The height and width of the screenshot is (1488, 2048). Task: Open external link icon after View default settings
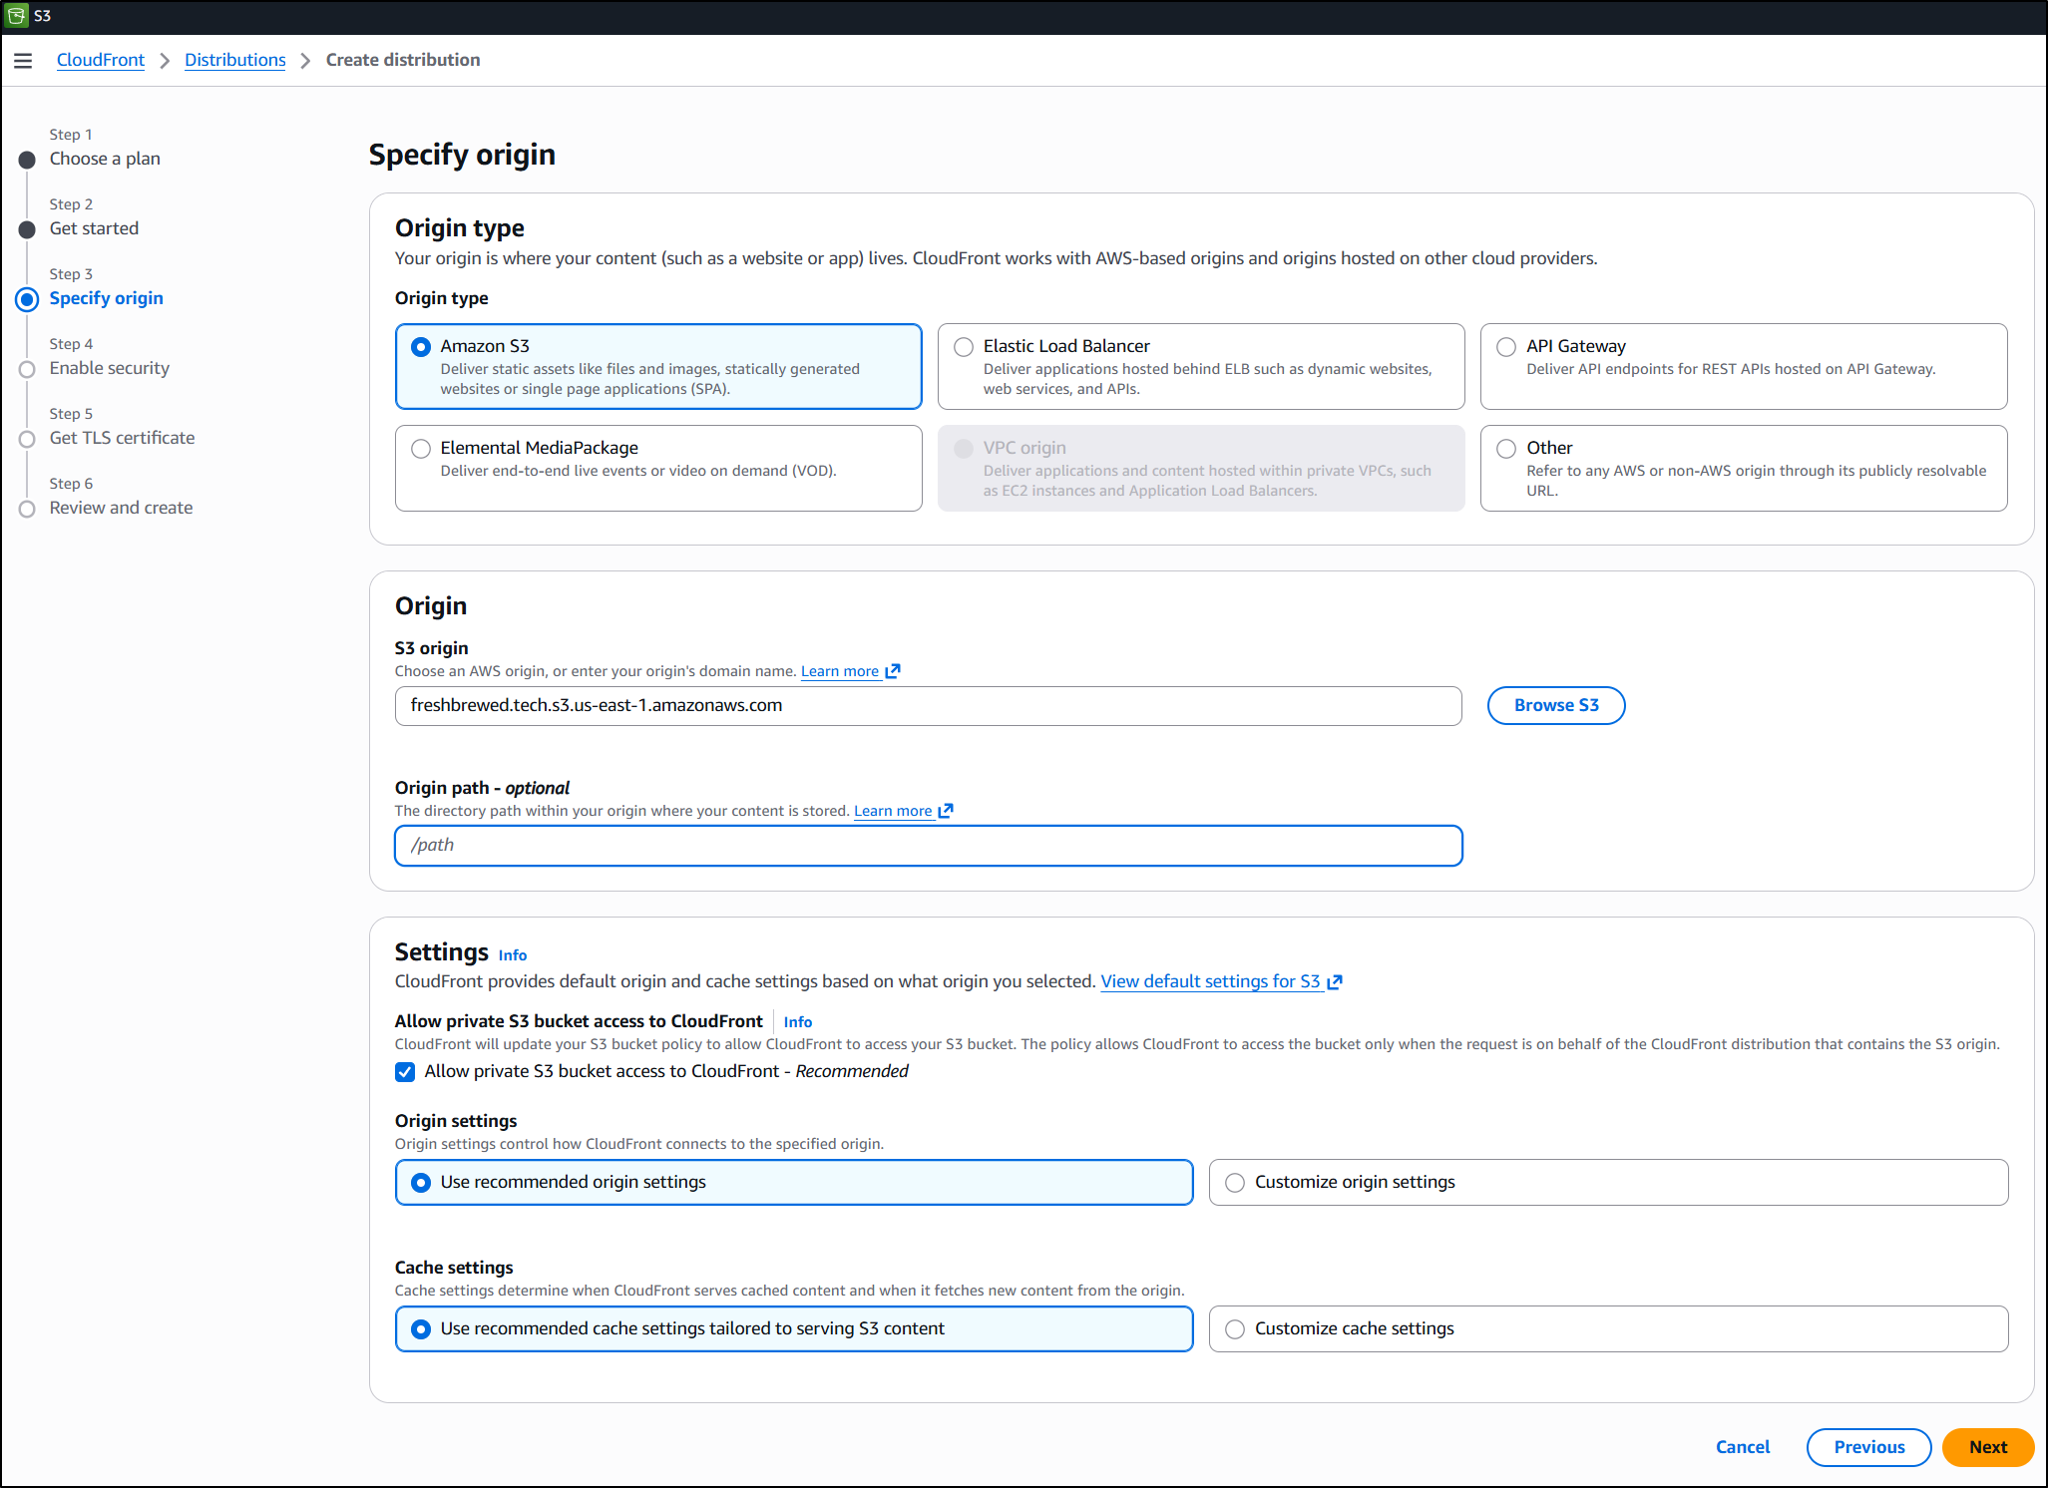point(1335,982)
